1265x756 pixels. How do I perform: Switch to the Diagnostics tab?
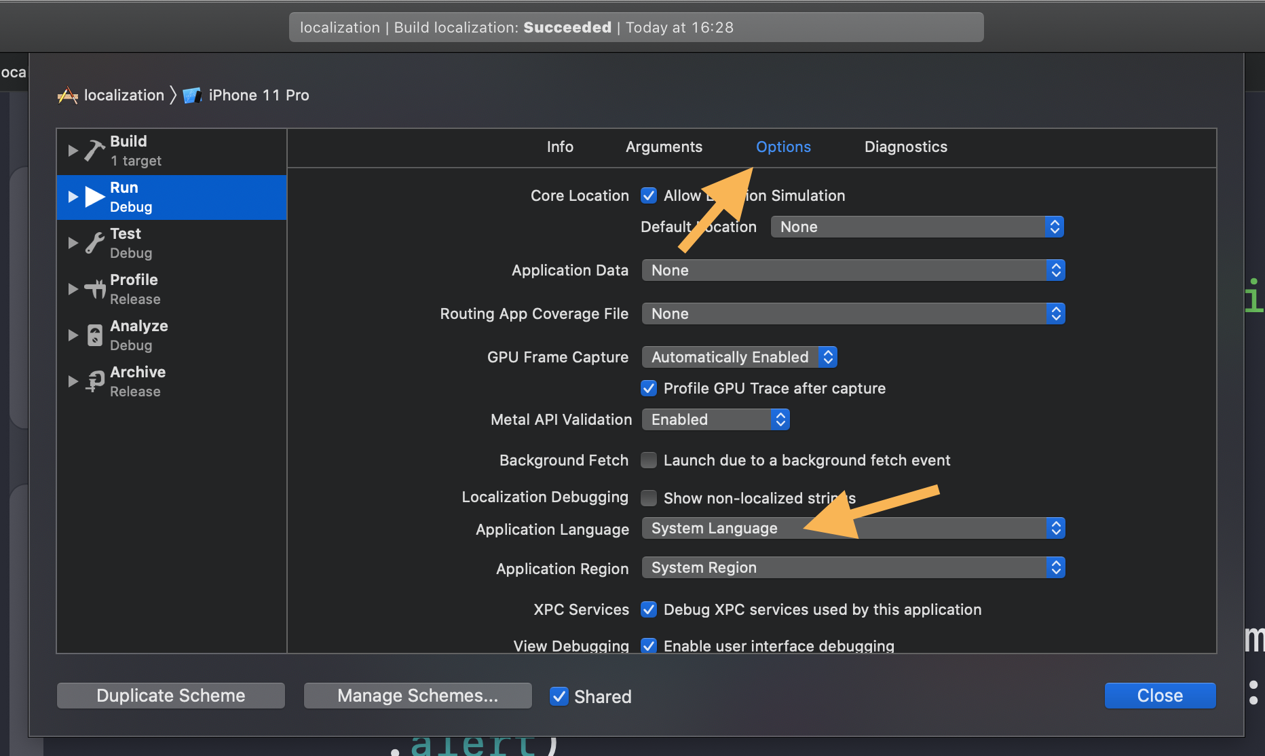tap(905, 147)
